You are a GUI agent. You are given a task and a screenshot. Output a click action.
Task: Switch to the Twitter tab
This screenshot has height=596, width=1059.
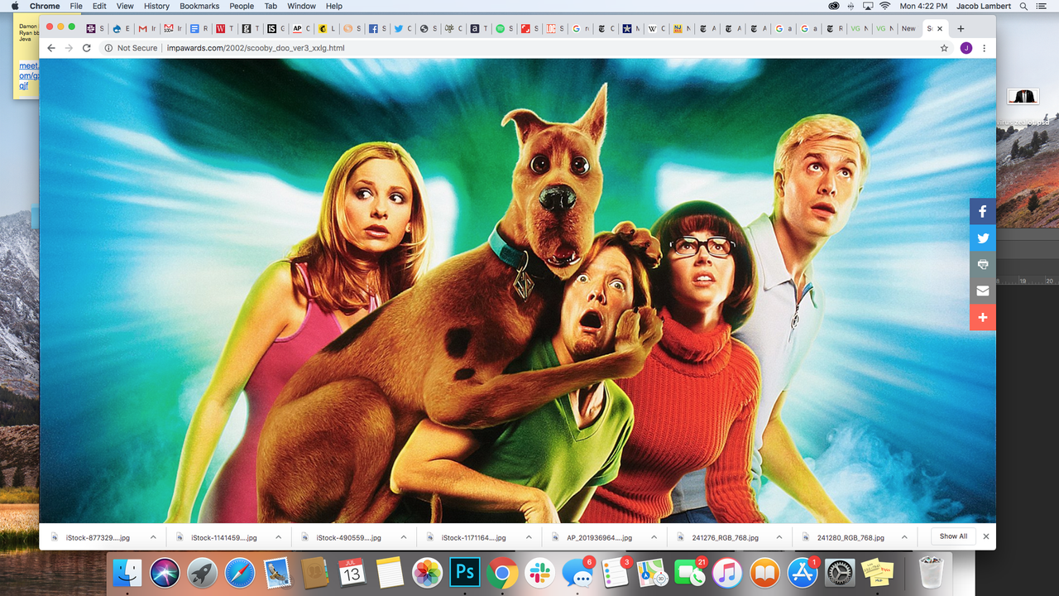click(x=402, y=28)
